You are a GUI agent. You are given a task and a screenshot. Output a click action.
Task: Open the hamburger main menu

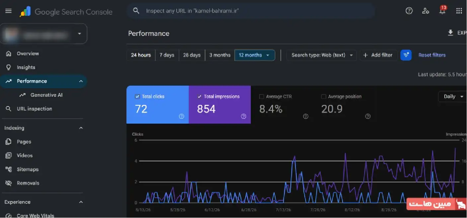(x=8, y=11)
